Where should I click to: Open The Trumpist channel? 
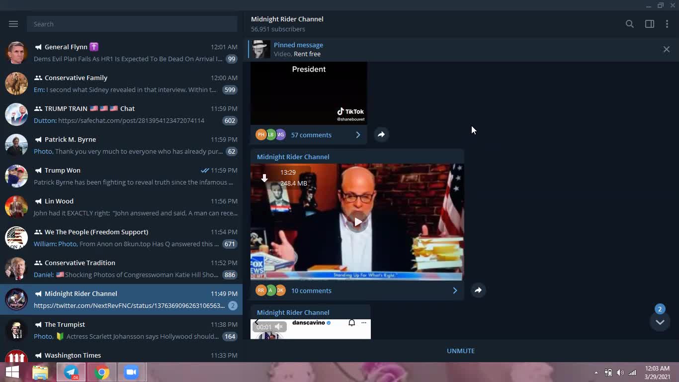[x=121, y=330]
